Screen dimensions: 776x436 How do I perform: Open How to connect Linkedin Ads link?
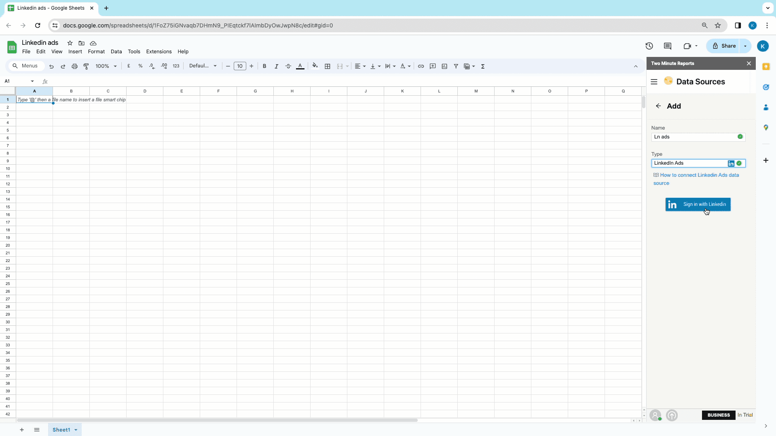[696, 179]
